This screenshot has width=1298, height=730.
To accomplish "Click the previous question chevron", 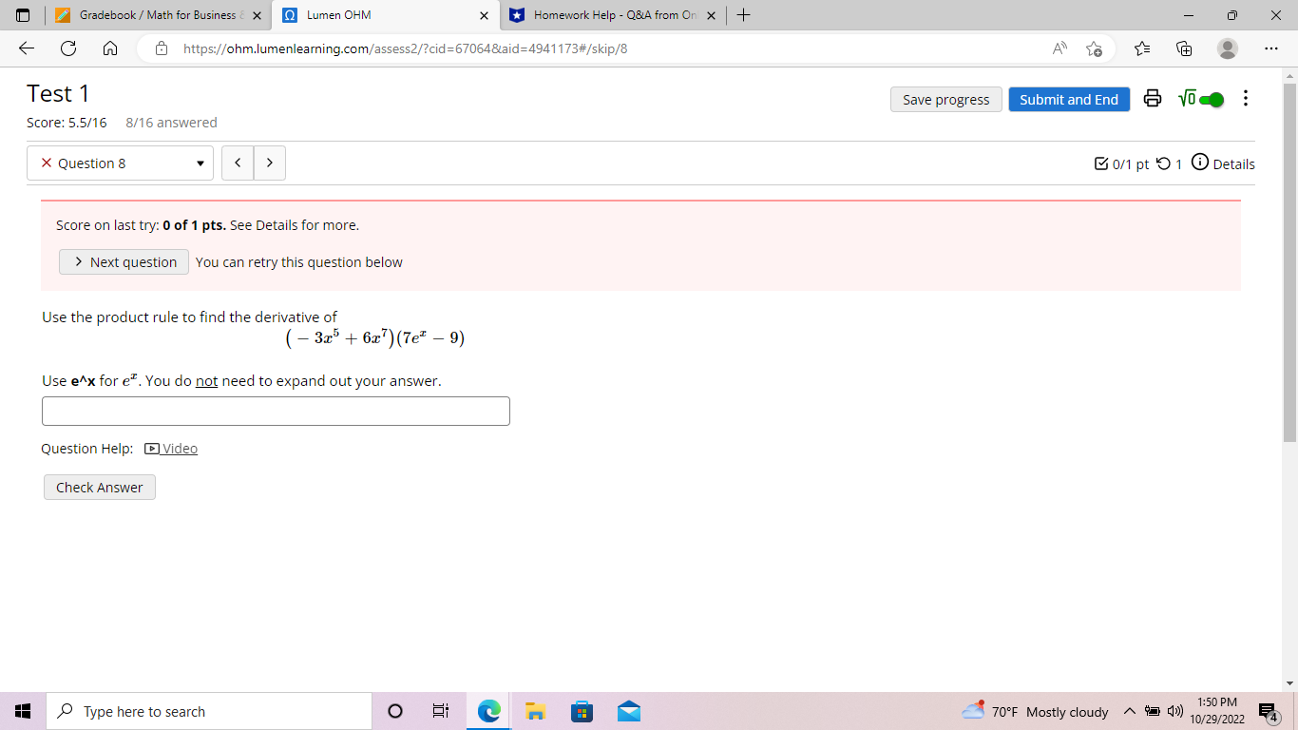I will (238, 163).
